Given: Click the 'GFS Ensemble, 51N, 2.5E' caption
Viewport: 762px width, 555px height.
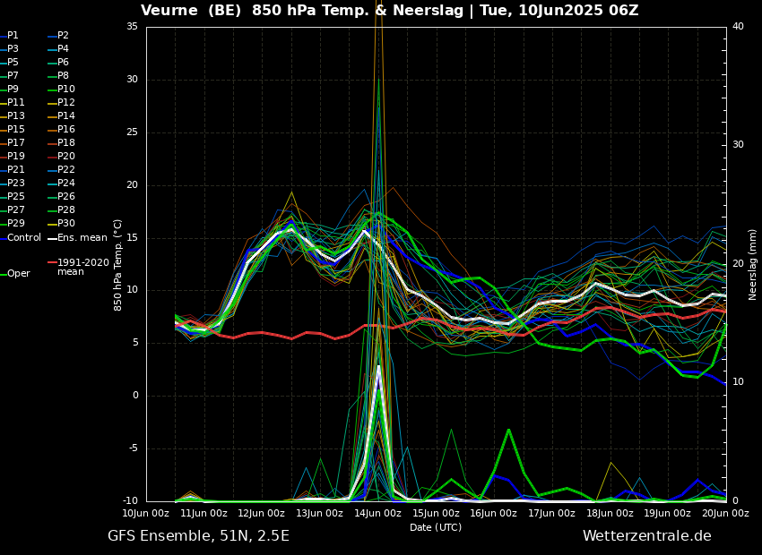Looking at the screenshot, I should pyautogui.click(x=198, y=536).
